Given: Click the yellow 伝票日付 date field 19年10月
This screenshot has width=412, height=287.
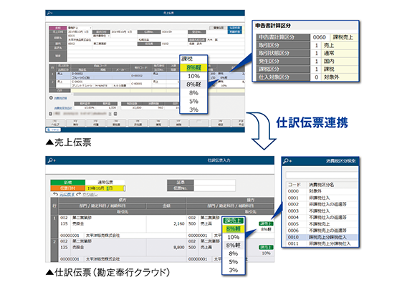Looking at the screenshot, I should click(x=105, y=188).
